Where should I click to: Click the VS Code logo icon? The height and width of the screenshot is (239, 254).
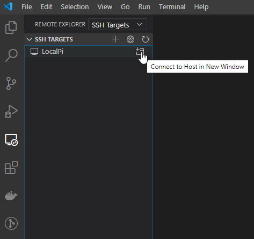click(8, 7)
